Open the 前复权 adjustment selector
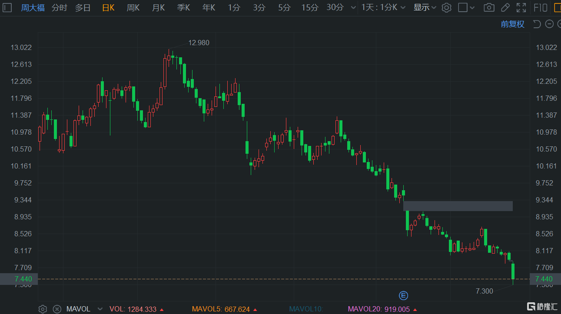 tap(512, 24)
